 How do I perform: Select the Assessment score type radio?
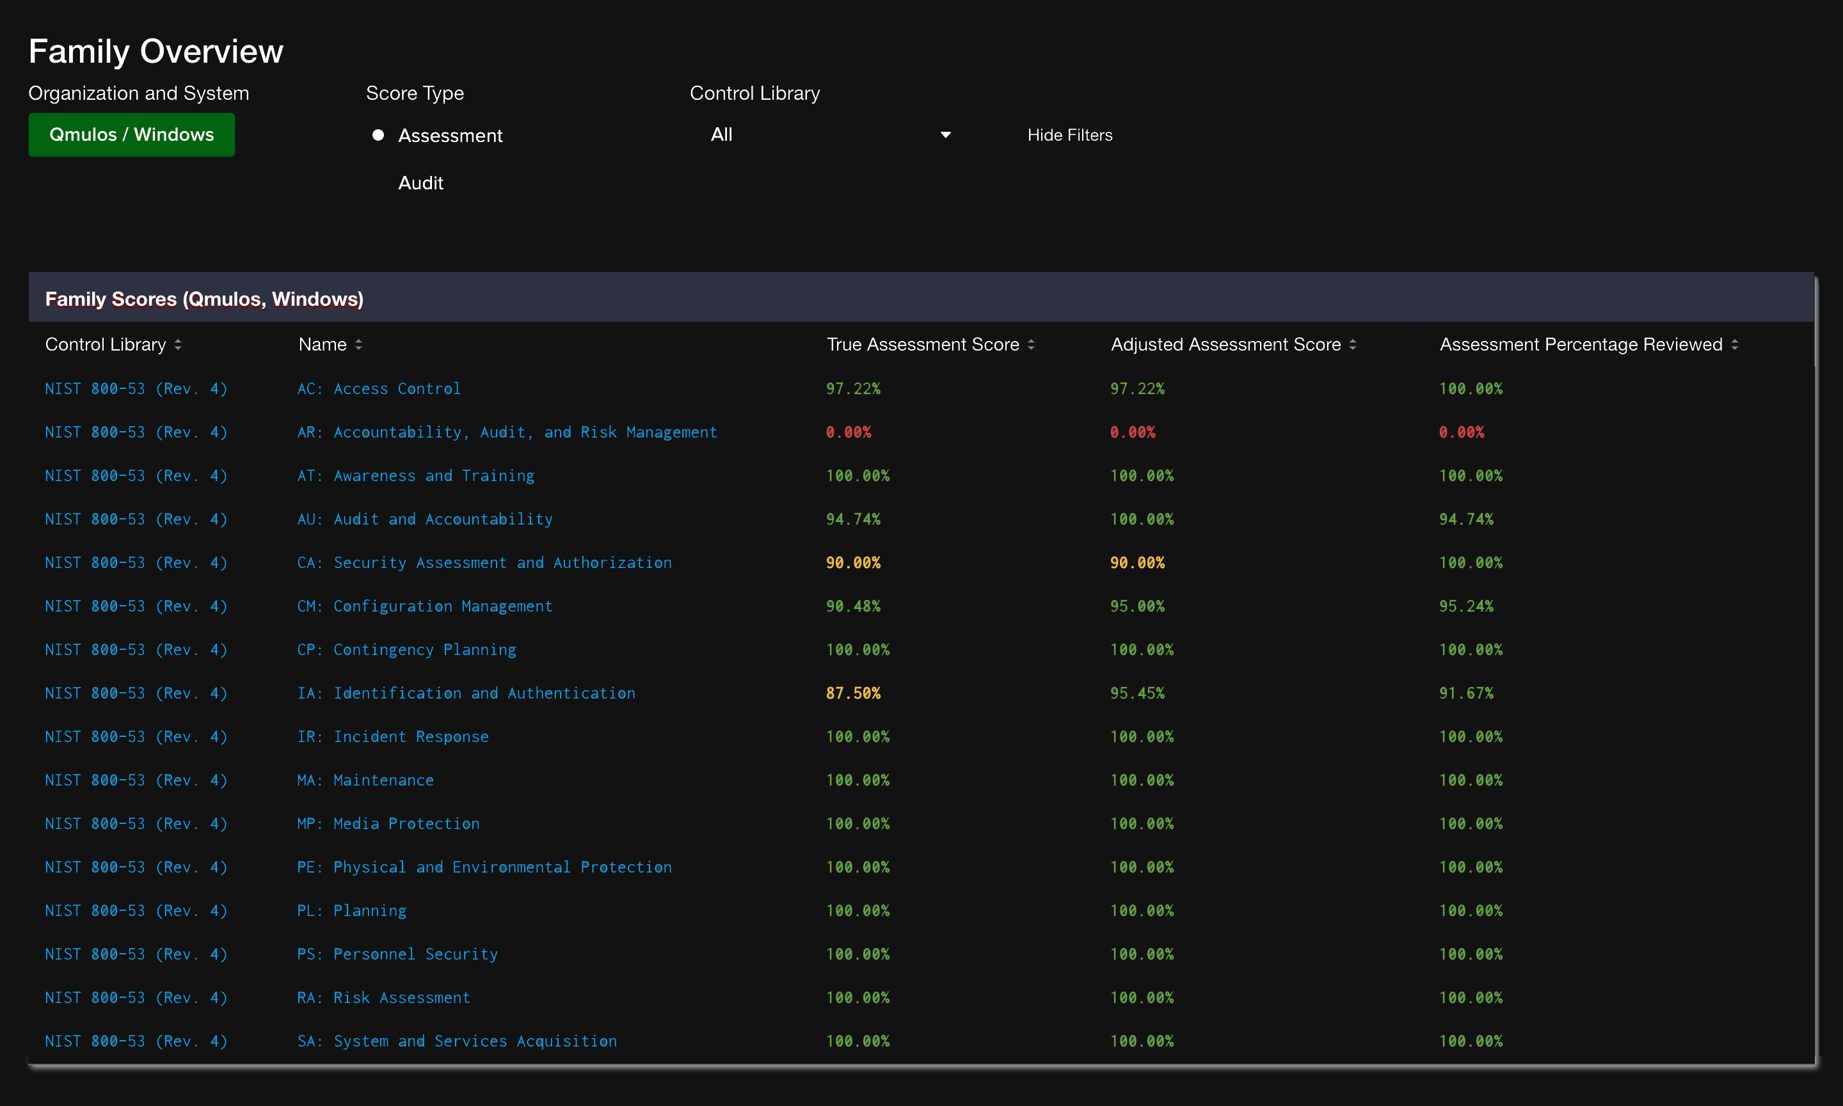(x=378, y=135)
